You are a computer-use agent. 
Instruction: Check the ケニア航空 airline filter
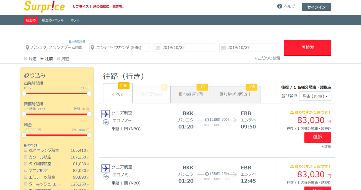pos(26,170)
